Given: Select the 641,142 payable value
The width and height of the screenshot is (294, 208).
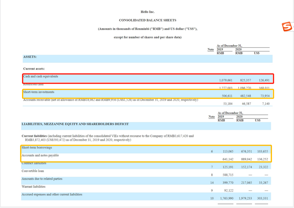Looking at the screenshot, I should coord(228,159).
